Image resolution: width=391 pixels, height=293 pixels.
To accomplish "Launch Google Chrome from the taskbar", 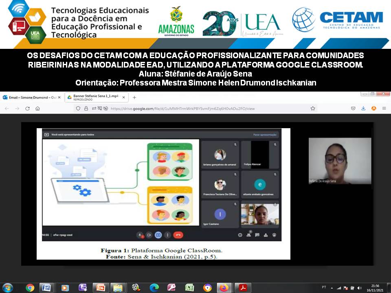I will pos(30,288).
